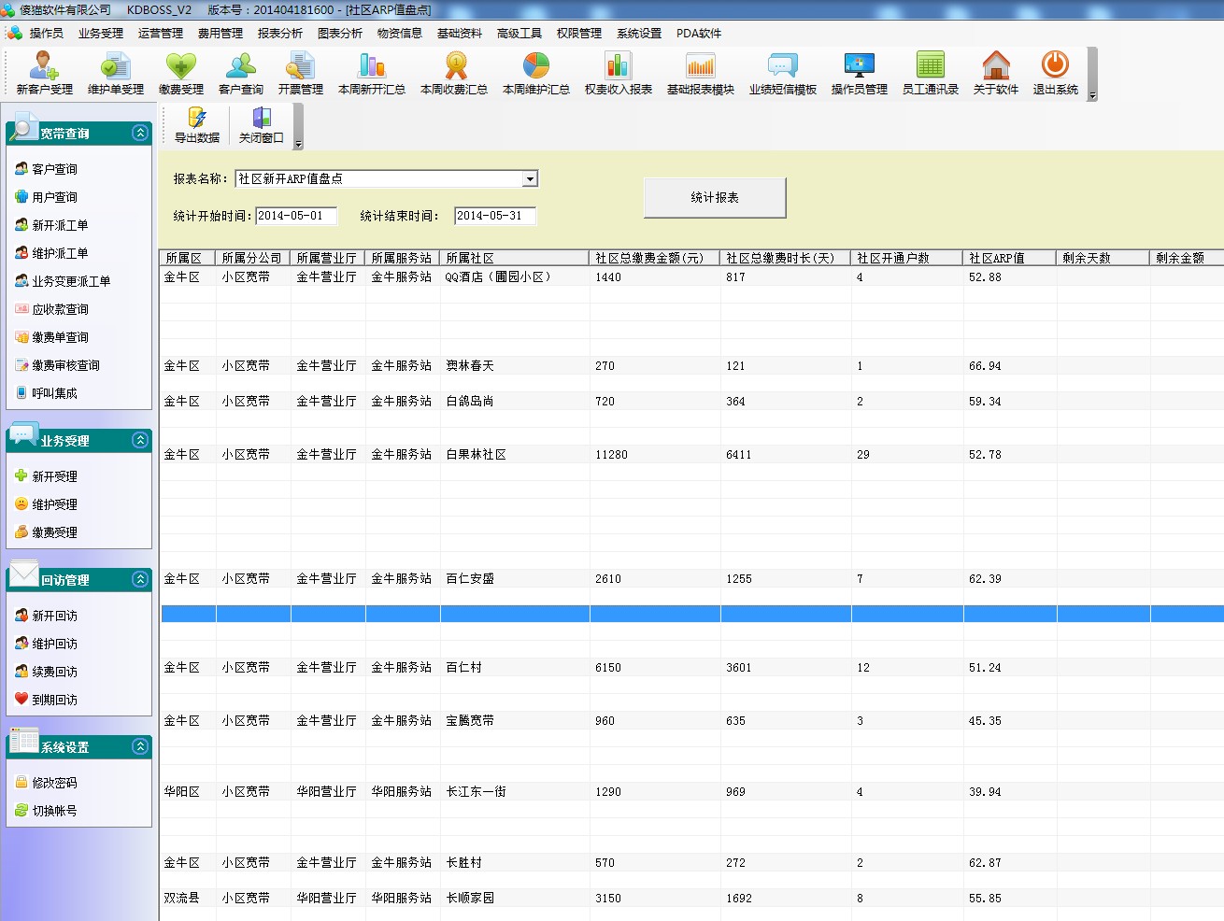Open 客户查询 toolbar icon

pos(241,73)
